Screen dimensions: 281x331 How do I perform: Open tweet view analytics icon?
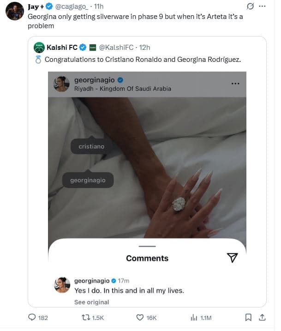194,317
